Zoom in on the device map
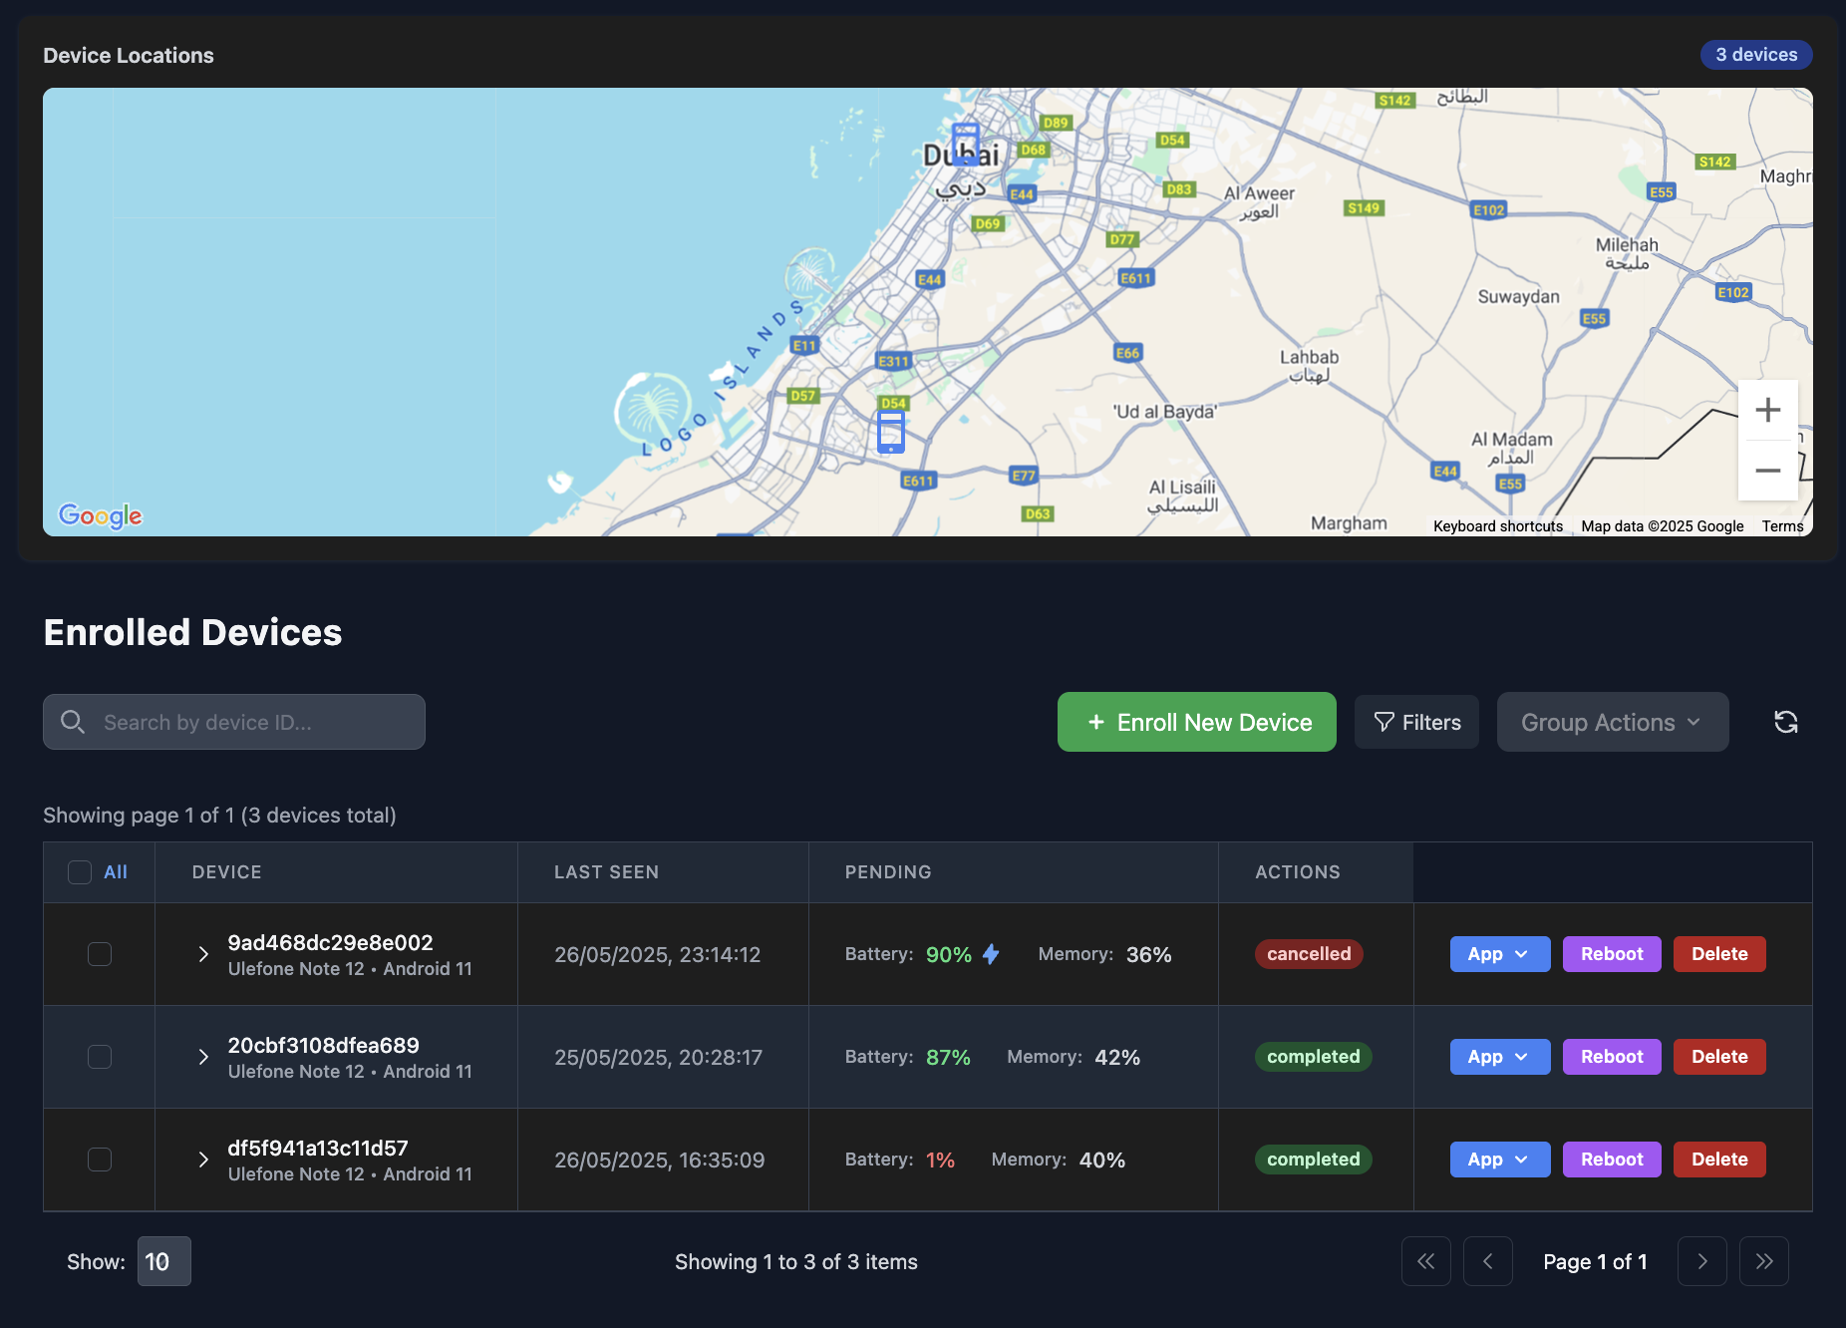The image size is (1846, 1328). tap(1768, 409)
